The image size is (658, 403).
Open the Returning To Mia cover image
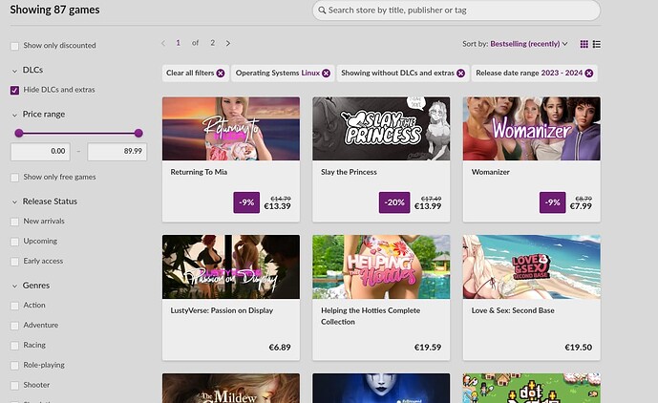click(231, 129)
